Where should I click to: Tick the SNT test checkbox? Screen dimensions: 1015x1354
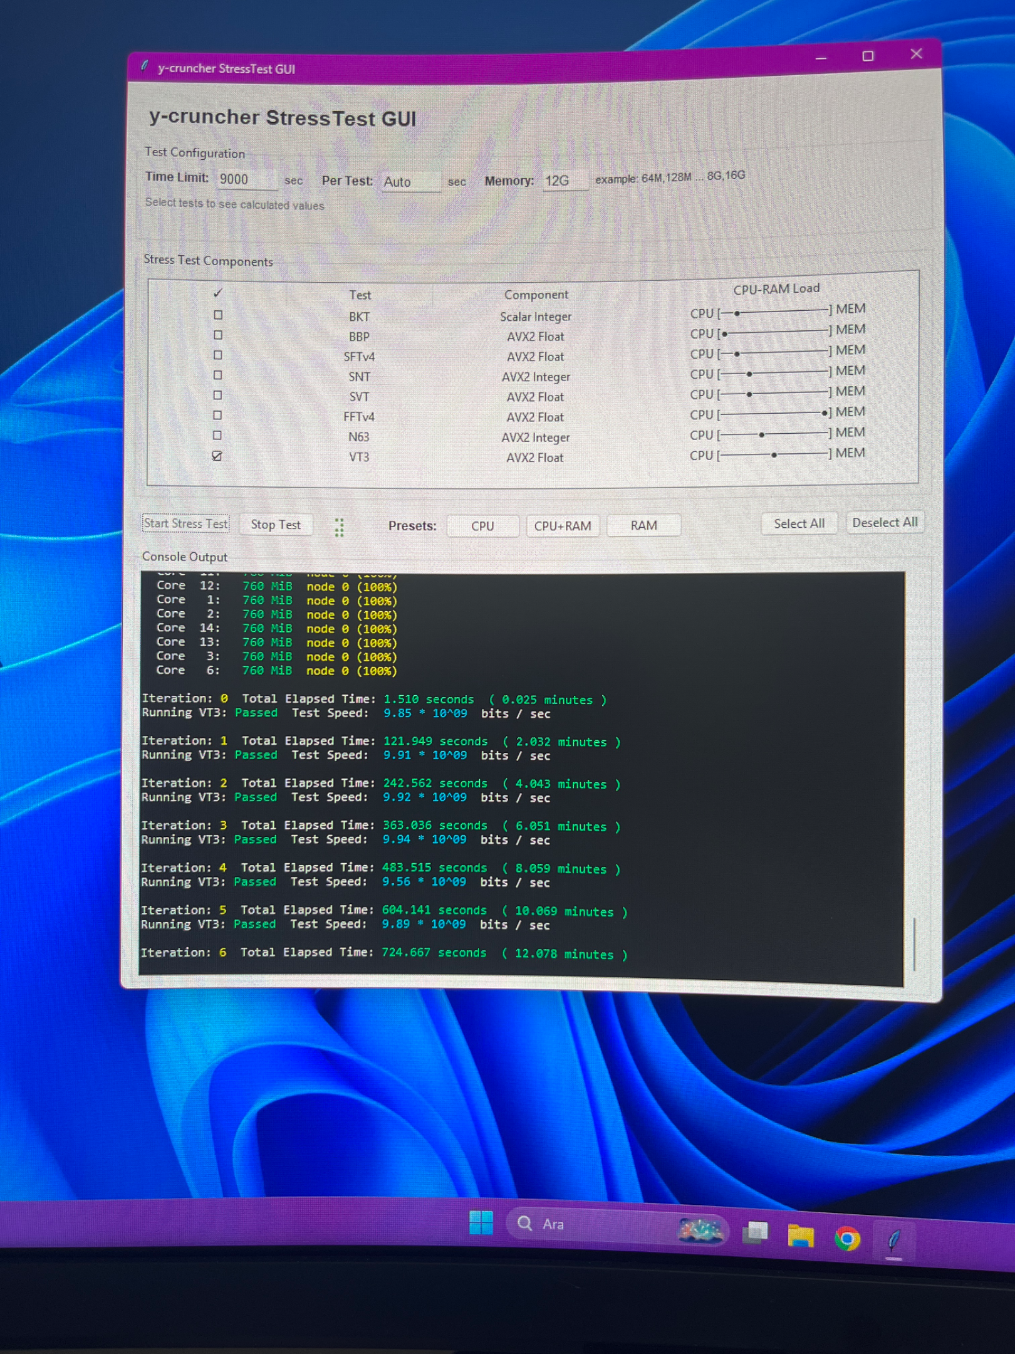[x=217, y=375]
